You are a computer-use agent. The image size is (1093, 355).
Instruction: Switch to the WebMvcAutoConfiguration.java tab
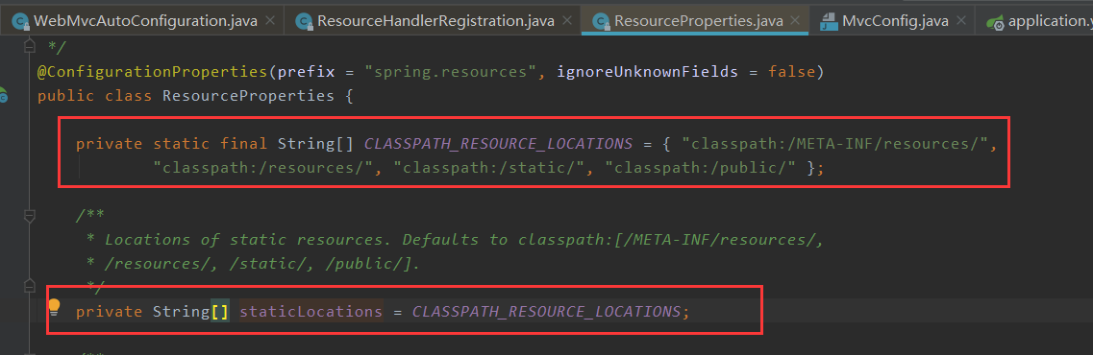[142, 21]
